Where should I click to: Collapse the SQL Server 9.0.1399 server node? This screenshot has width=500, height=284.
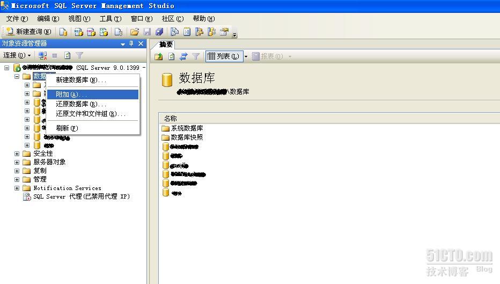pos(6,68)
